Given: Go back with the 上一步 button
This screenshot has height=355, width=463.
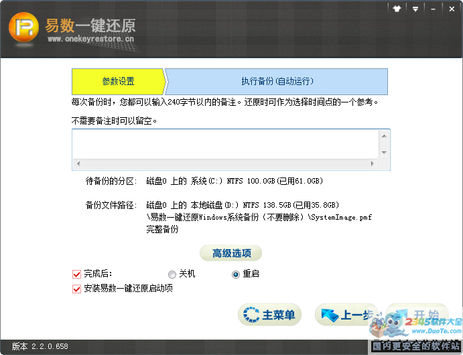Looking at the screenshot, I should tap(346, 315).
